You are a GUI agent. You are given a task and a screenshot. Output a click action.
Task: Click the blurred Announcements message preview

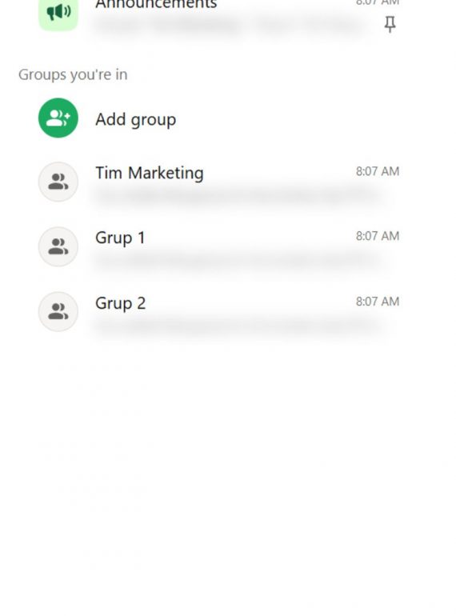[x=228, y=26]
